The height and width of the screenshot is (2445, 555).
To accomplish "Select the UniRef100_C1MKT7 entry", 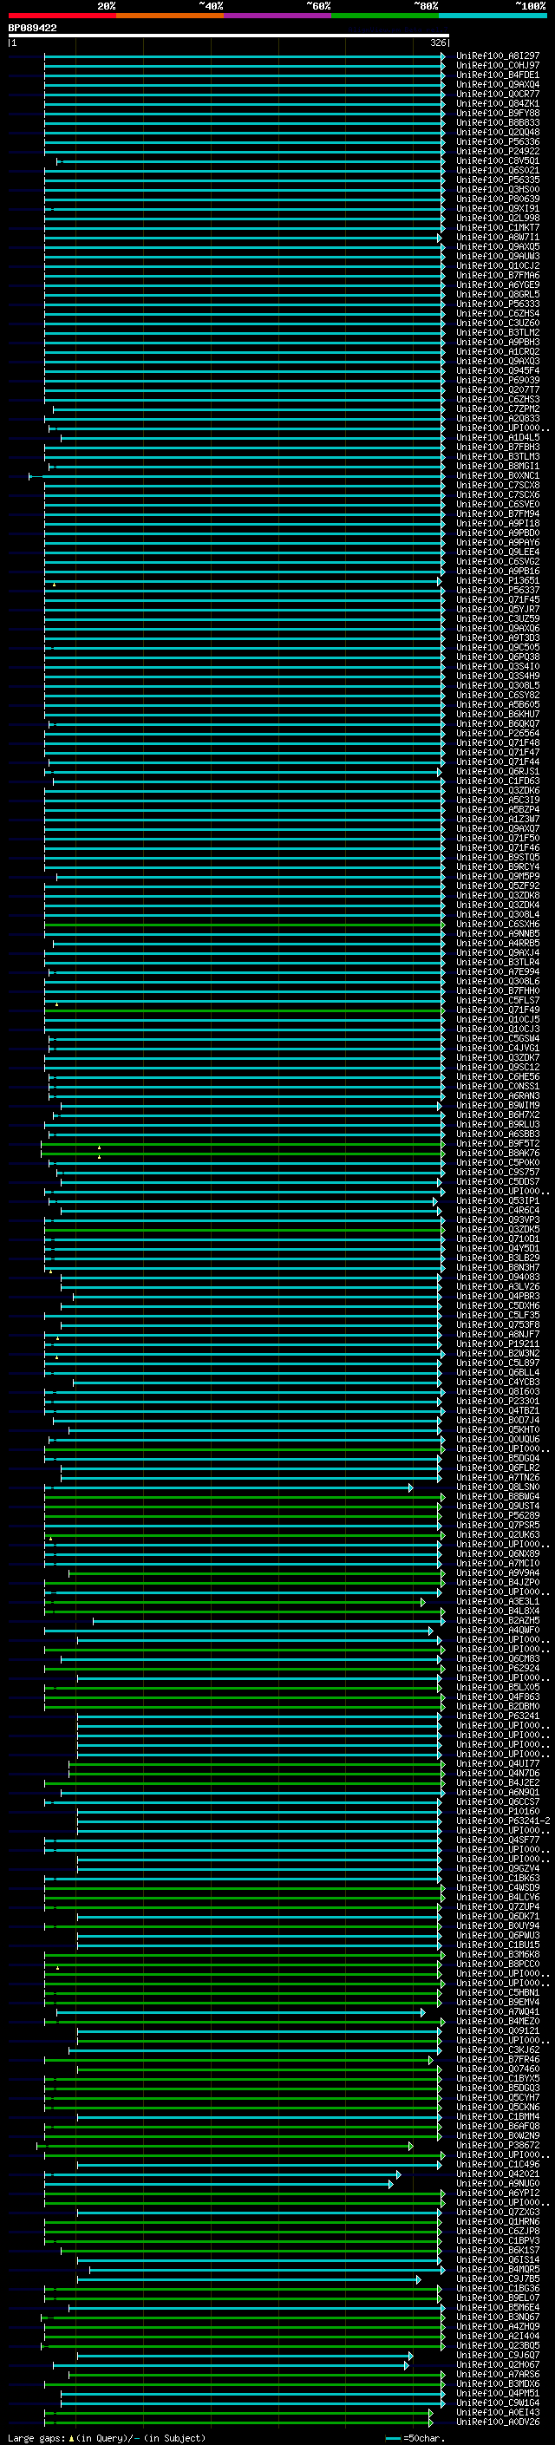I will (x=498, y=228).
